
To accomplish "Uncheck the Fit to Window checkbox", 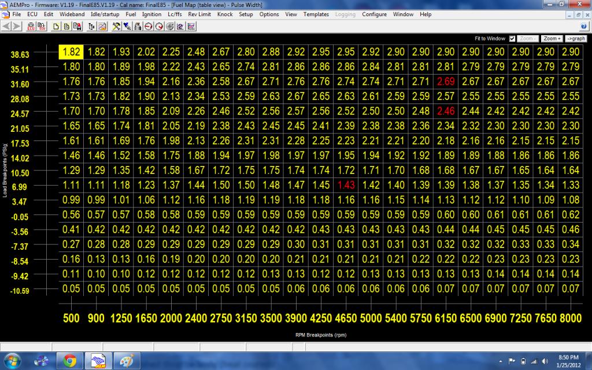I will 512,39.
